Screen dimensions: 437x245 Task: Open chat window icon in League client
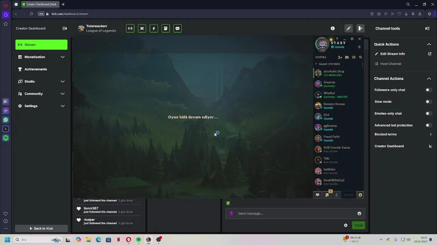(x=318, y=195)
